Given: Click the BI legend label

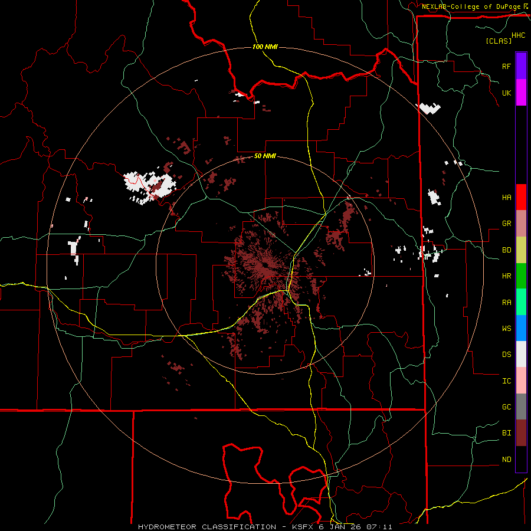Looking at the screenshot, I should pyautogui.click(x=506, y=433).
